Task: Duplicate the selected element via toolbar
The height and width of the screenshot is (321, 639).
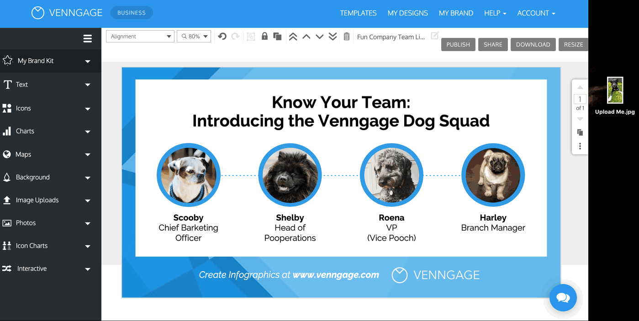Action: [x=277, y=37]
